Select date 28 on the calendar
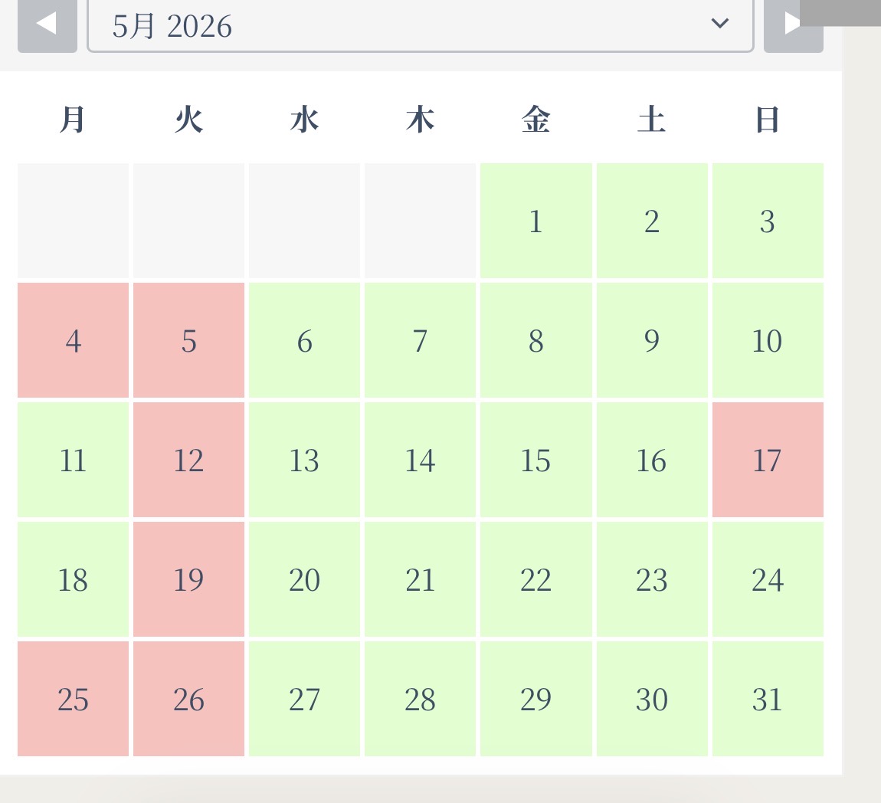 point(421,699)
